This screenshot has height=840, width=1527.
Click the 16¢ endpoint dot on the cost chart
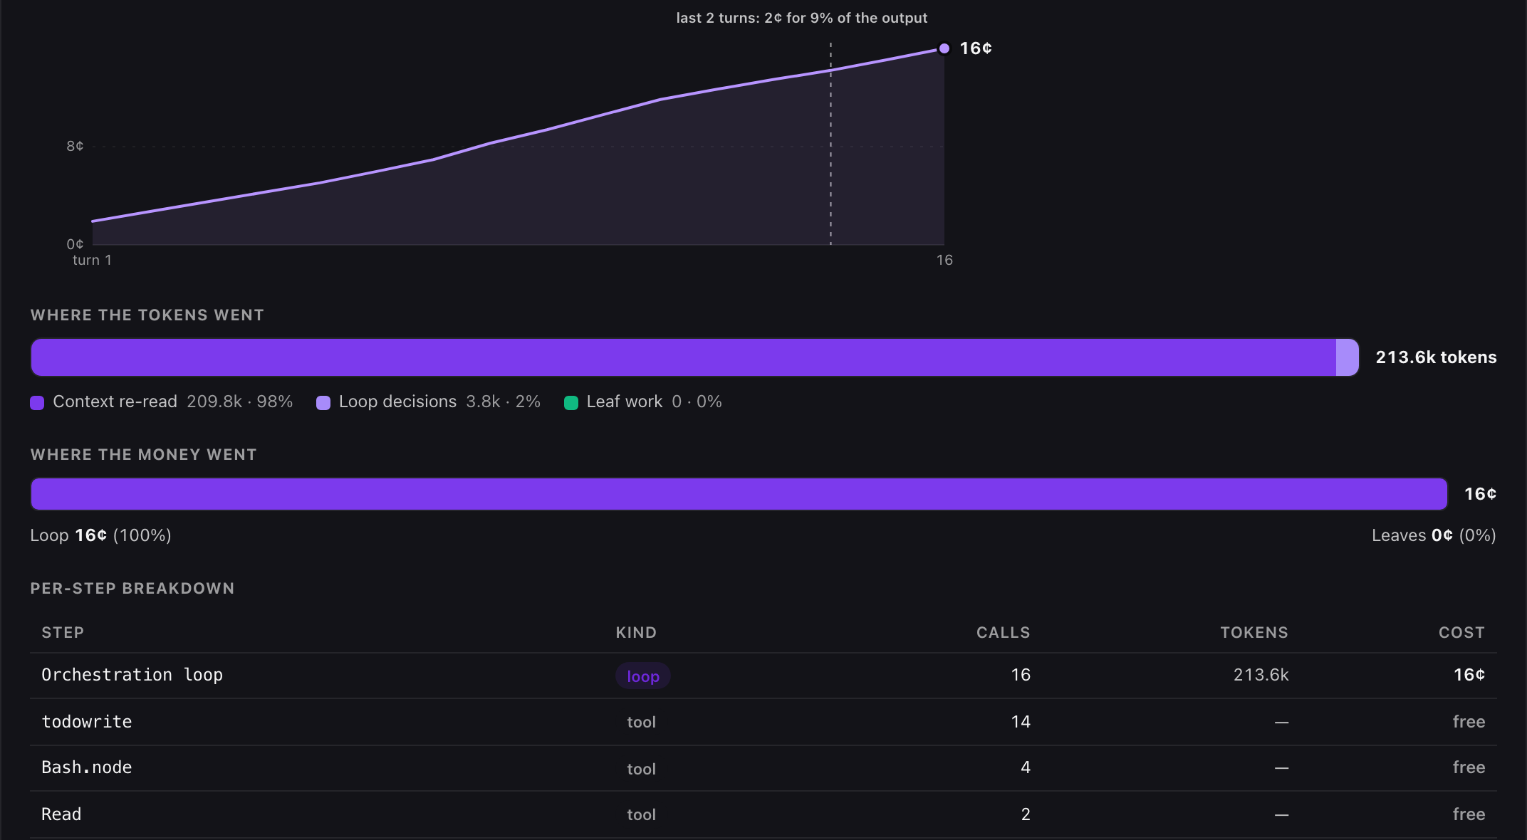pyautogui.click(x=944, y=48)
